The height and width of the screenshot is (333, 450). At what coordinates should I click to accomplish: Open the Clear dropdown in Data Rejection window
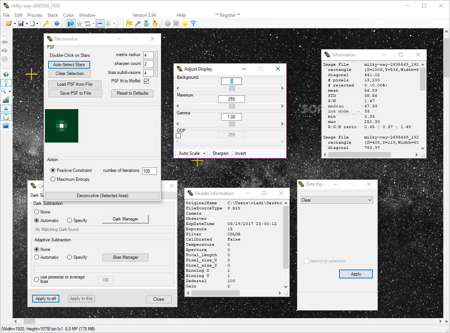[336, 200]
